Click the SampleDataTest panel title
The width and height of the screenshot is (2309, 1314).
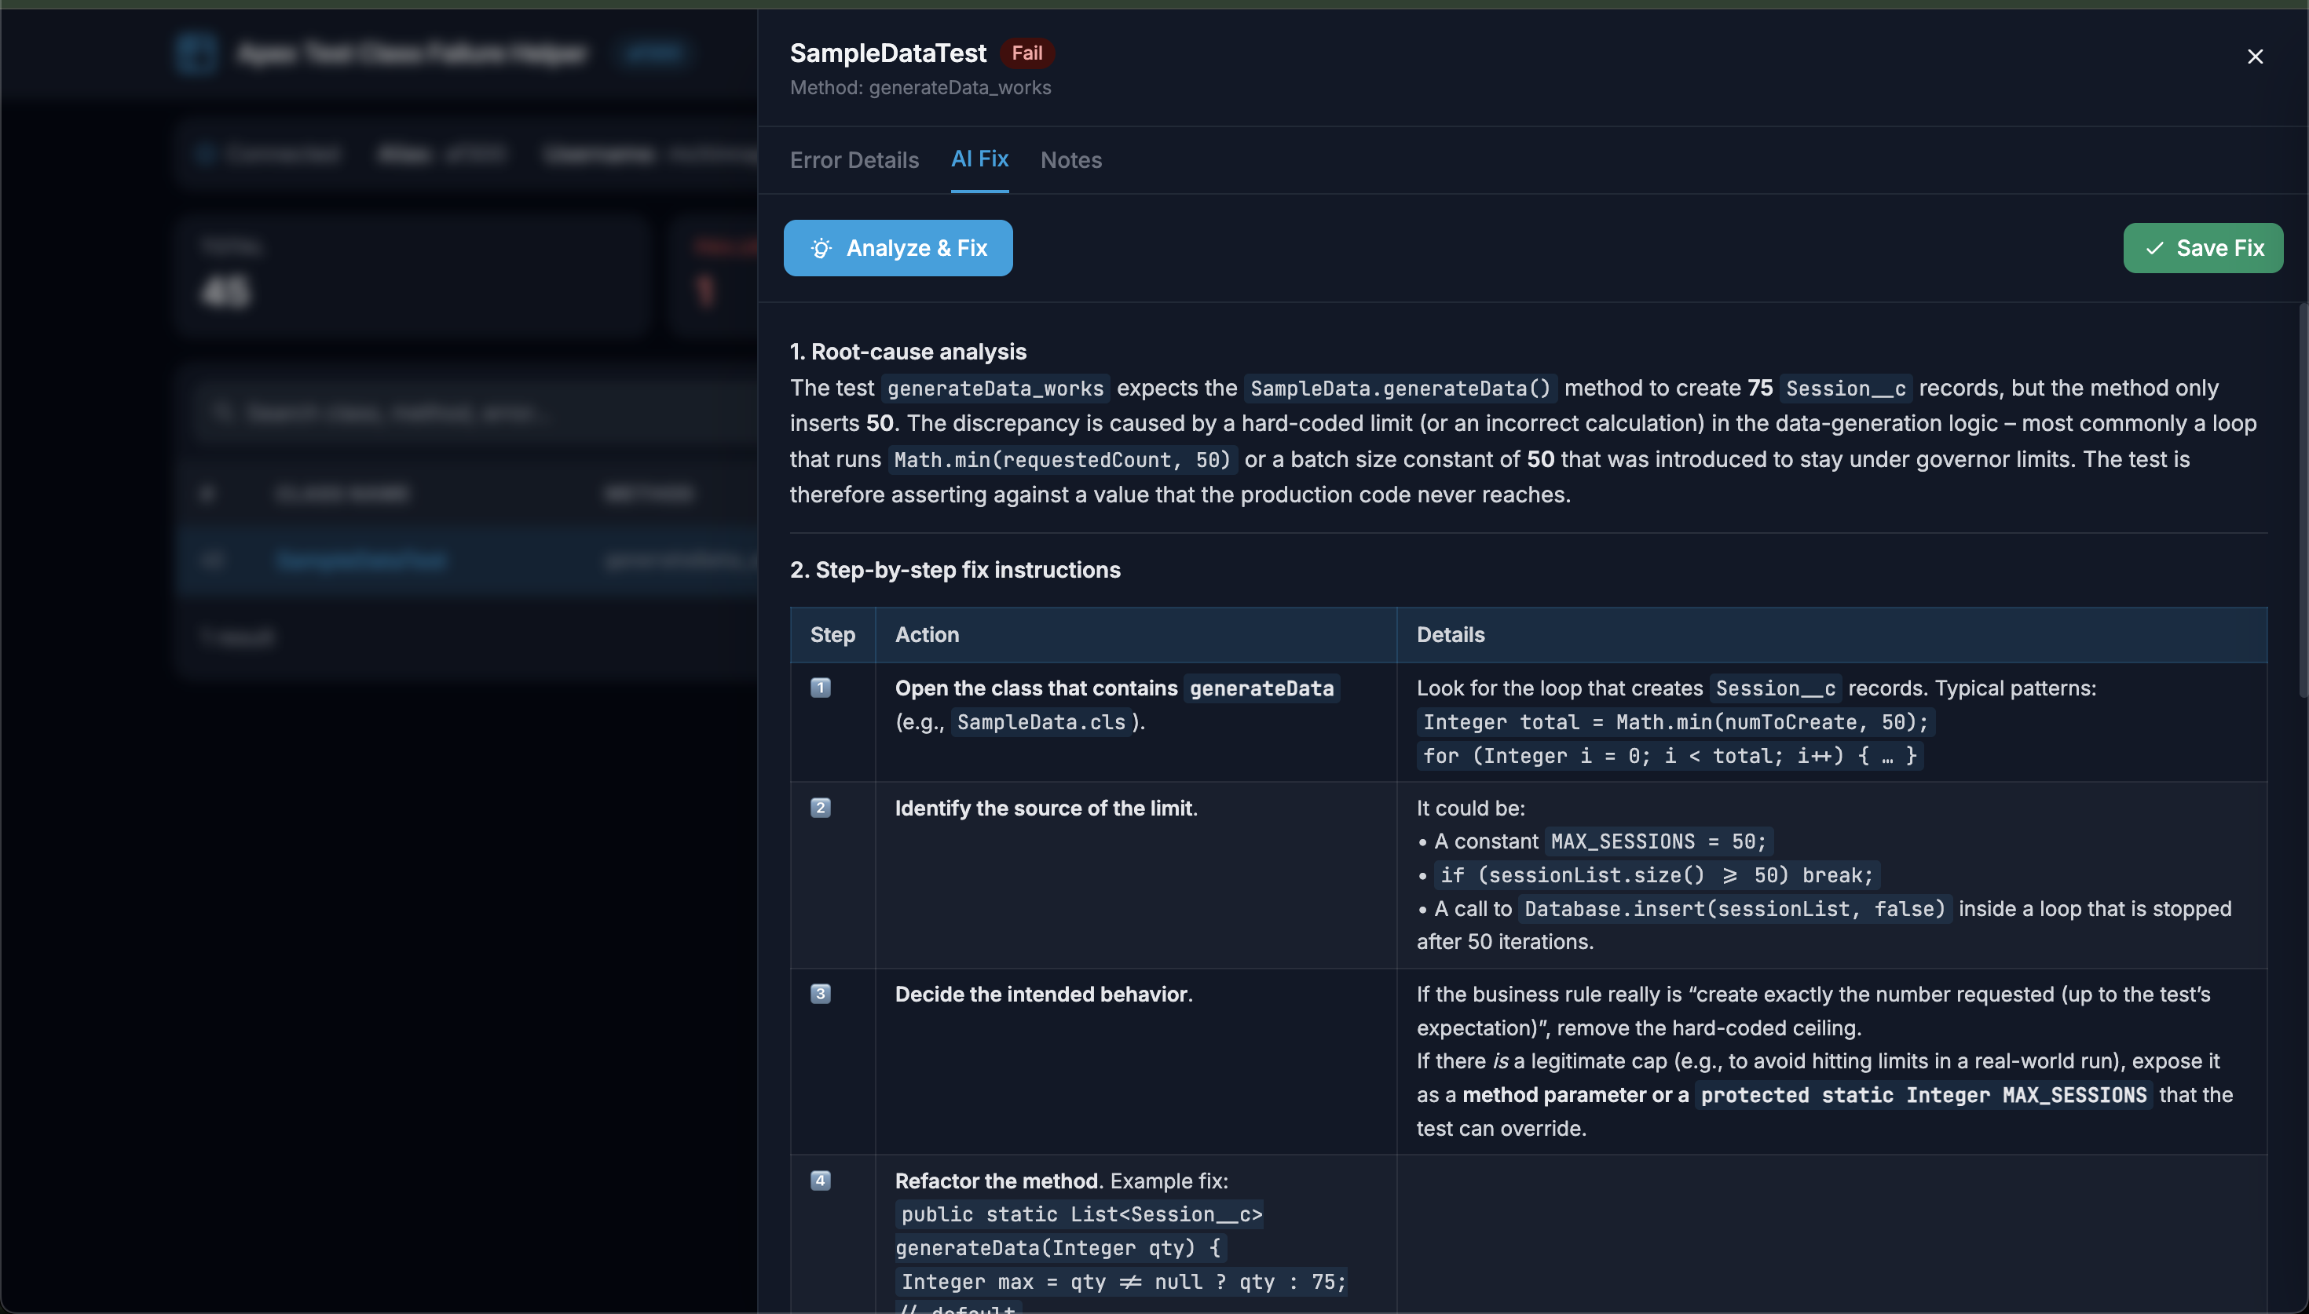pyautogui.click(x=887, y=53)
